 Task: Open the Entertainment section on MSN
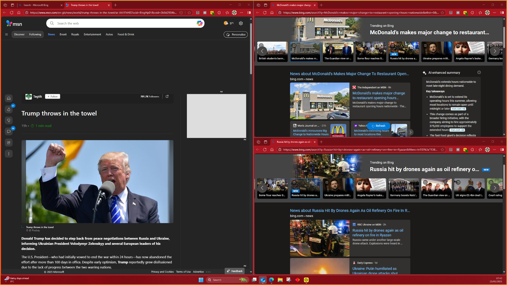[93, 34]
